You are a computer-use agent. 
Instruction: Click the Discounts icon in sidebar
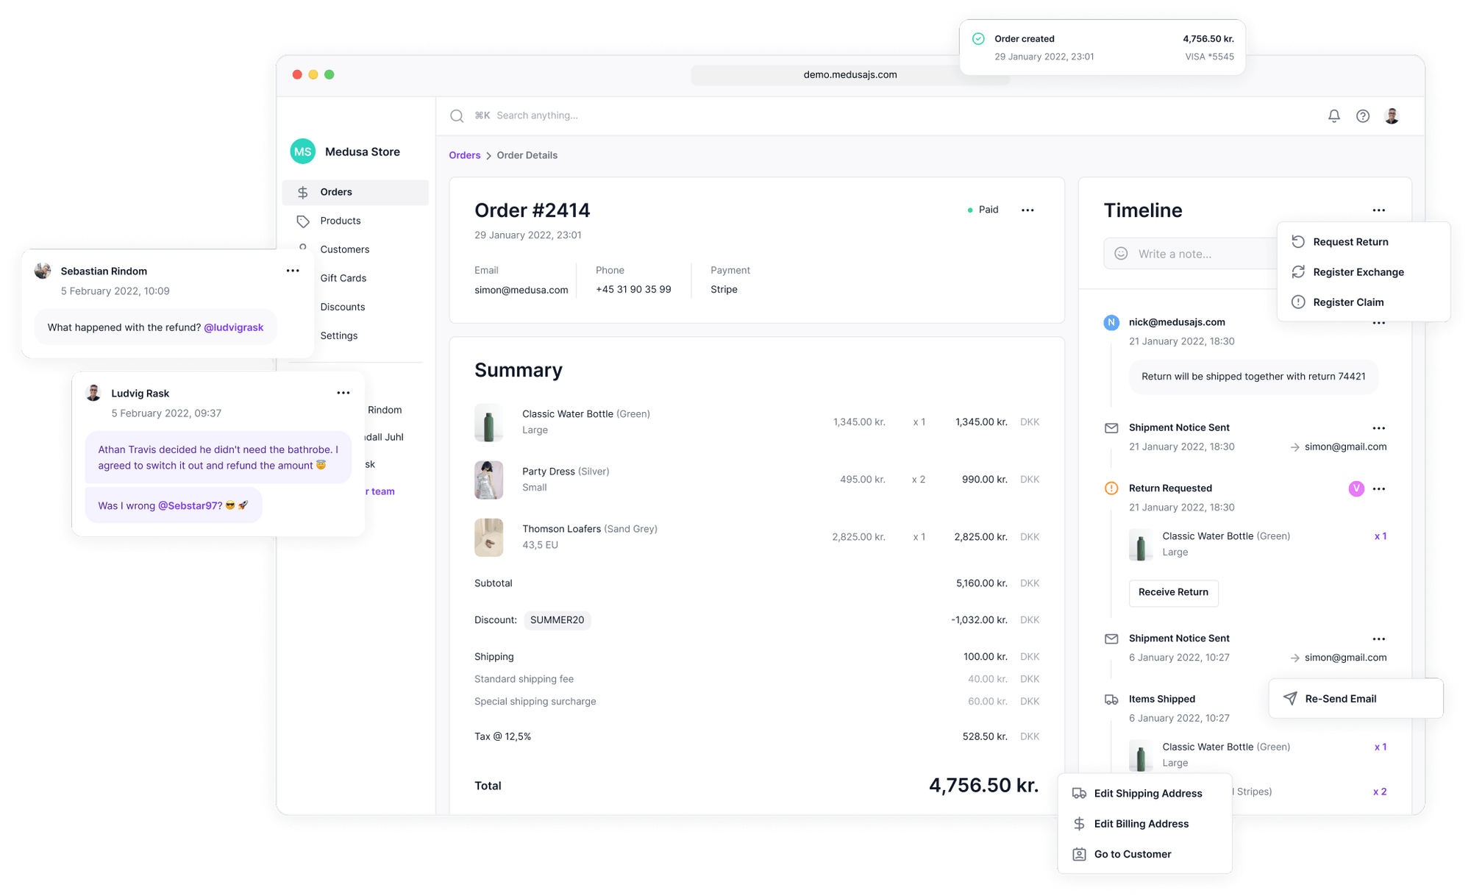pyautogui.click(x=304, y=306)
